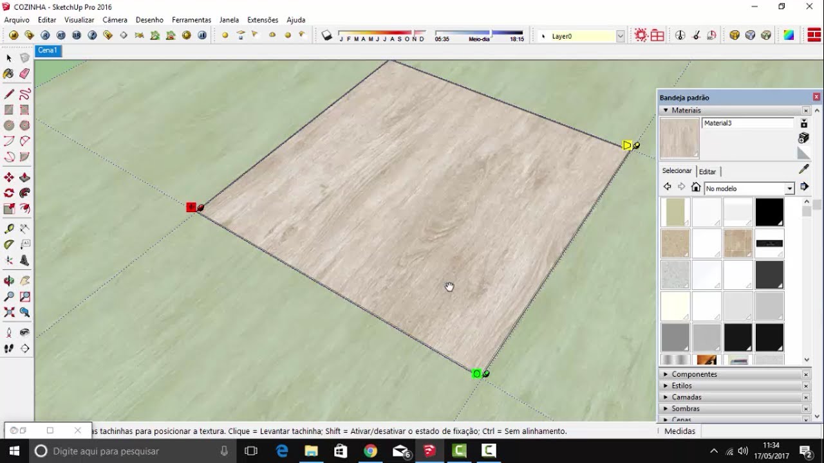Select the Pan hand tool

pos(24,281)
